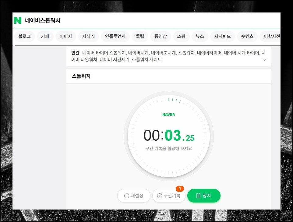Record a lap with 구간기록

pos(169,196)
